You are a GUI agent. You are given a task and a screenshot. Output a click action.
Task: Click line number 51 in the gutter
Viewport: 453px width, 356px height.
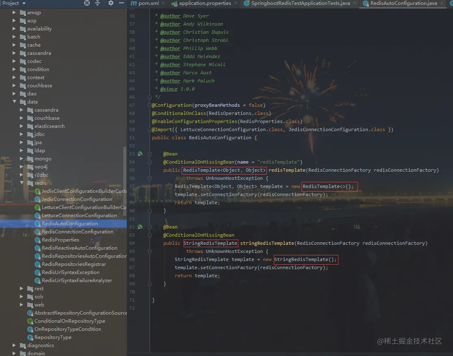point(132,138)
